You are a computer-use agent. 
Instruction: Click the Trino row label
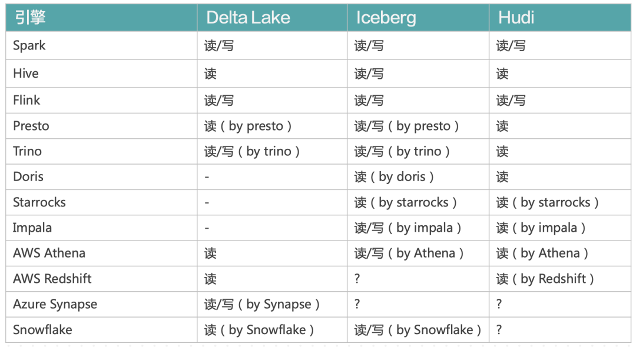pyautogui.click(x=28, y=151)
